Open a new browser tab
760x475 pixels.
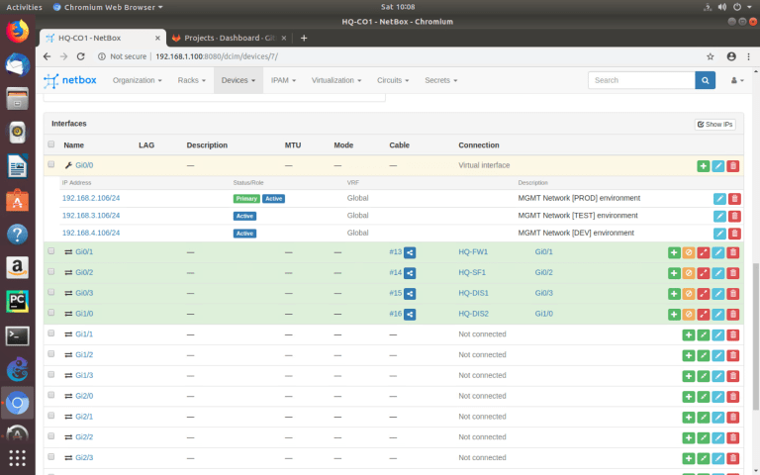[x=304, y=38]
